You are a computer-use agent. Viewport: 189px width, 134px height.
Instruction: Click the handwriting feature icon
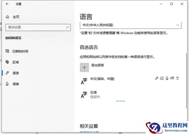[172, 78]
